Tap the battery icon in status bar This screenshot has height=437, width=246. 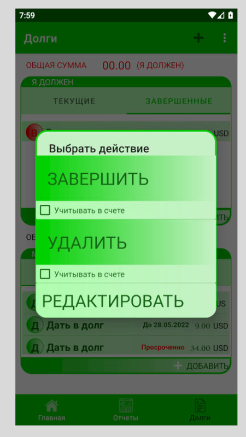[230, 15]
